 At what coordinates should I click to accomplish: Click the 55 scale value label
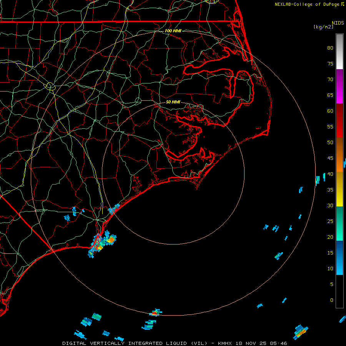click(x=330, y=126)
